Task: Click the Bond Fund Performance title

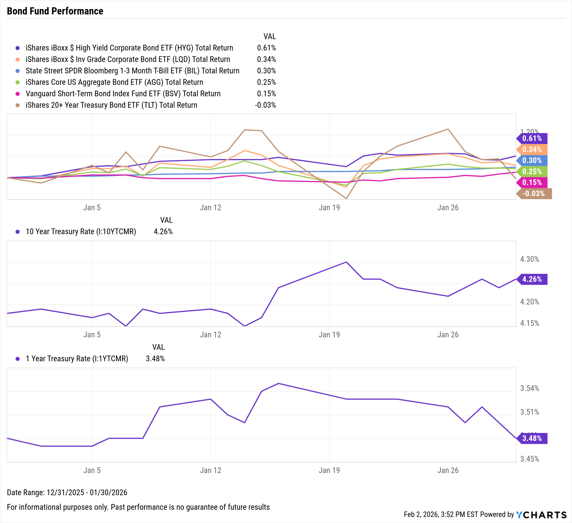Action: tap(55, 11)
